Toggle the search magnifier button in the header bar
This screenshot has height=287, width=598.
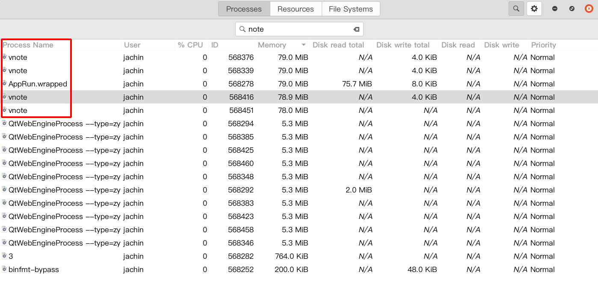coord(516,8)
